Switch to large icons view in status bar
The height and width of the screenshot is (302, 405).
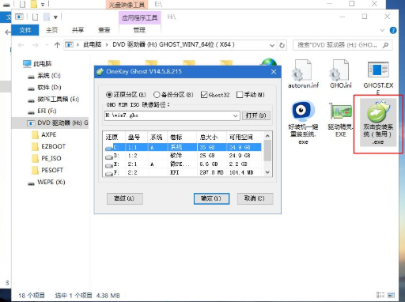pos(392,295)
